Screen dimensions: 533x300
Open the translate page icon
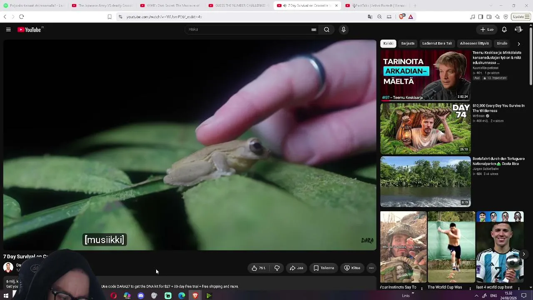pos(370,17)
